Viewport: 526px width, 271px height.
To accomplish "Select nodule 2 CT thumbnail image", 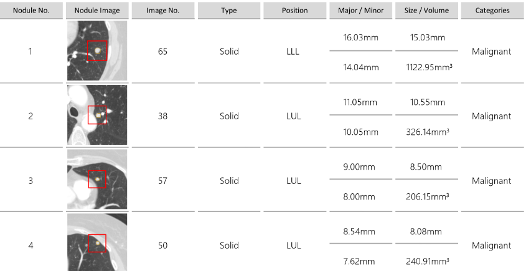I will 97,116.
